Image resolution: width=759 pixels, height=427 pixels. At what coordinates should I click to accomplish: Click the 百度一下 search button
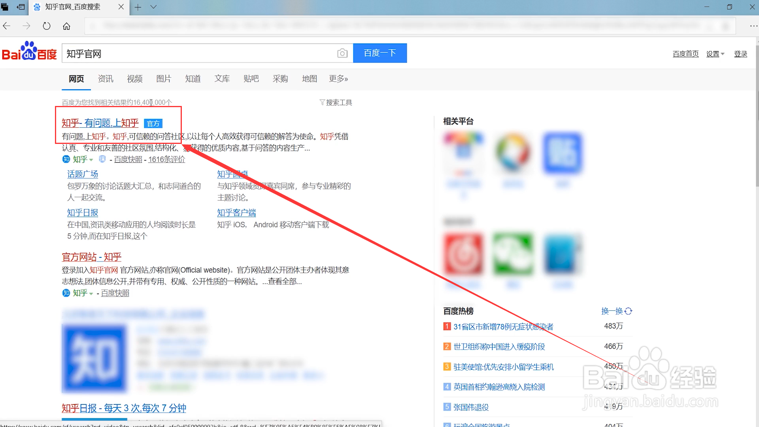point(380,53)
